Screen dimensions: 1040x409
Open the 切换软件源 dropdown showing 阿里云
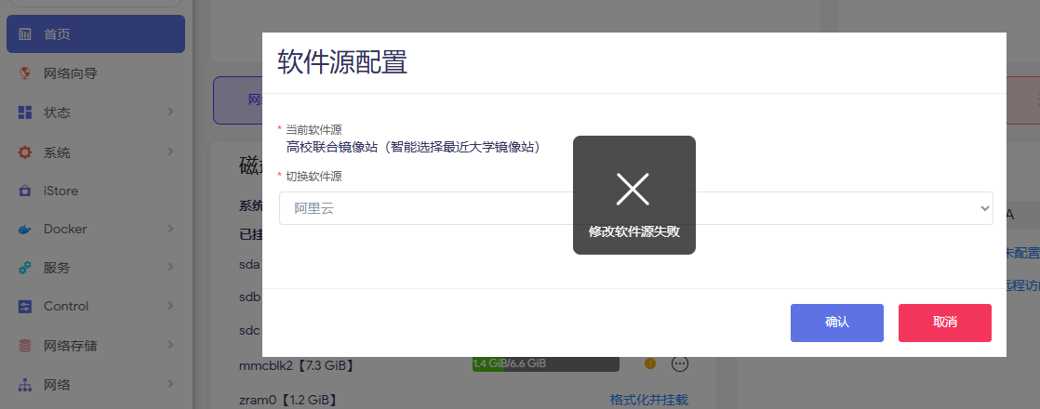tap(635, 208)
